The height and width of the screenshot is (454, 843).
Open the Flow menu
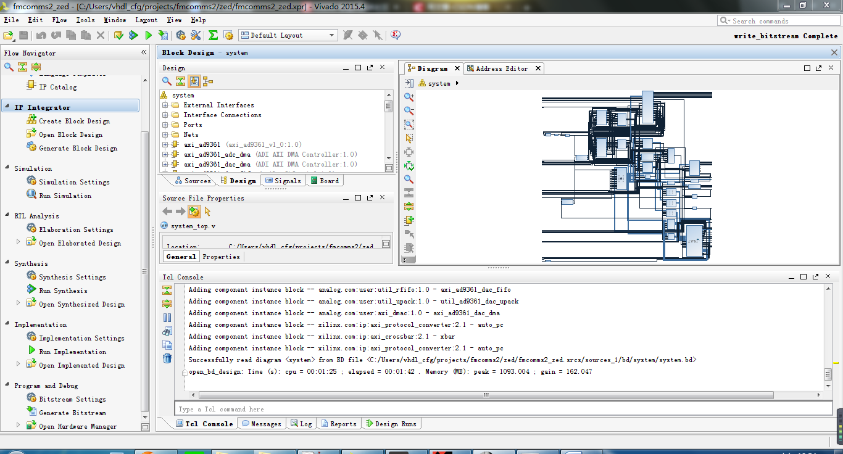[59, 20]
